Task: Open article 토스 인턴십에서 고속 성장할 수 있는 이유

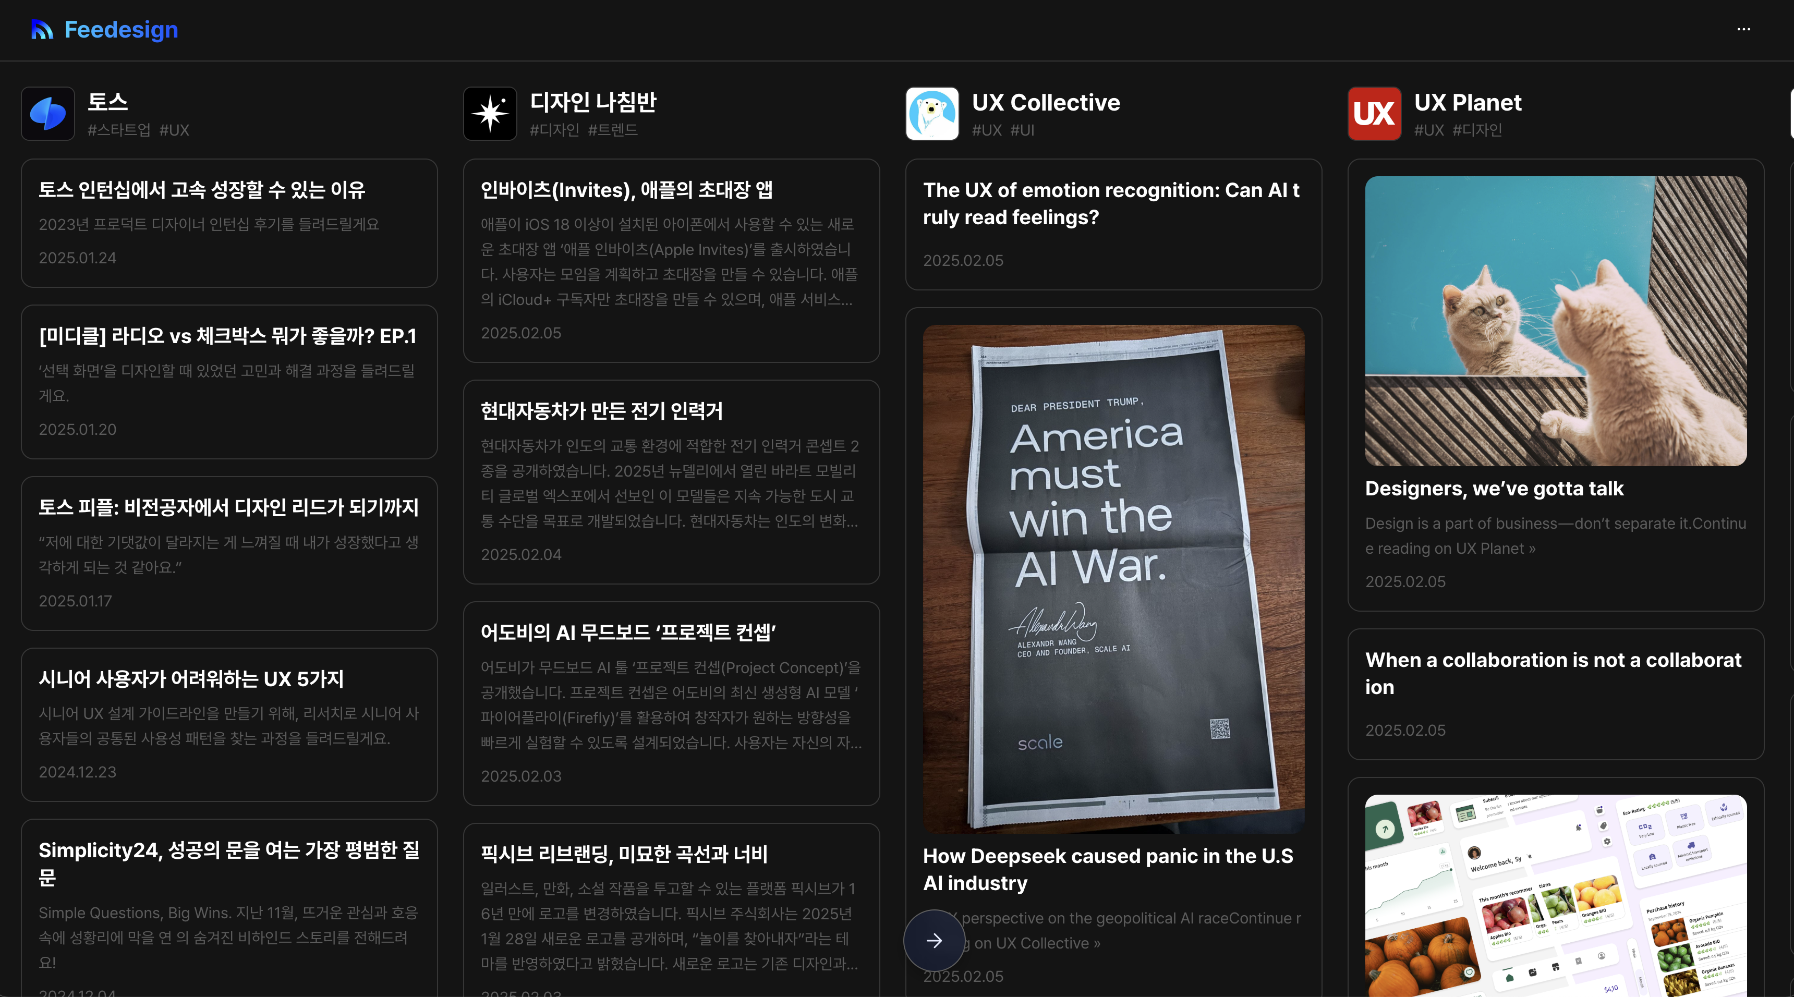Action: point(202,189)
